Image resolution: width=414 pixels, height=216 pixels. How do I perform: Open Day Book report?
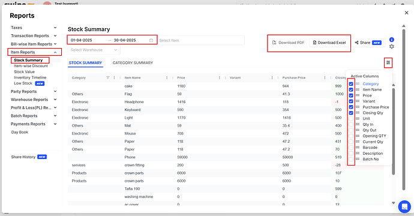tap(20, 132)
